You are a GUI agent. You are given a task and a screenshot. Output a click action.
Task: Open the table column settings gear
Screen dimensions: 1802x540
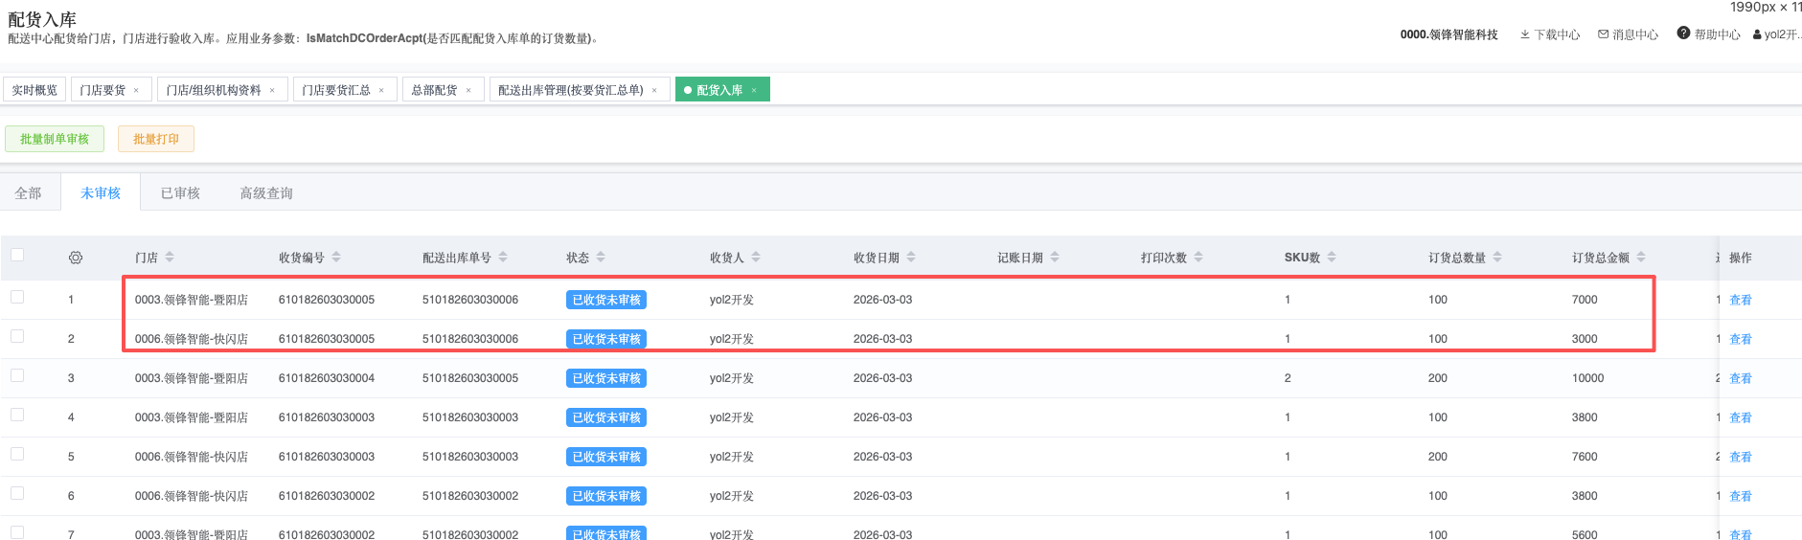pos(76,258)
